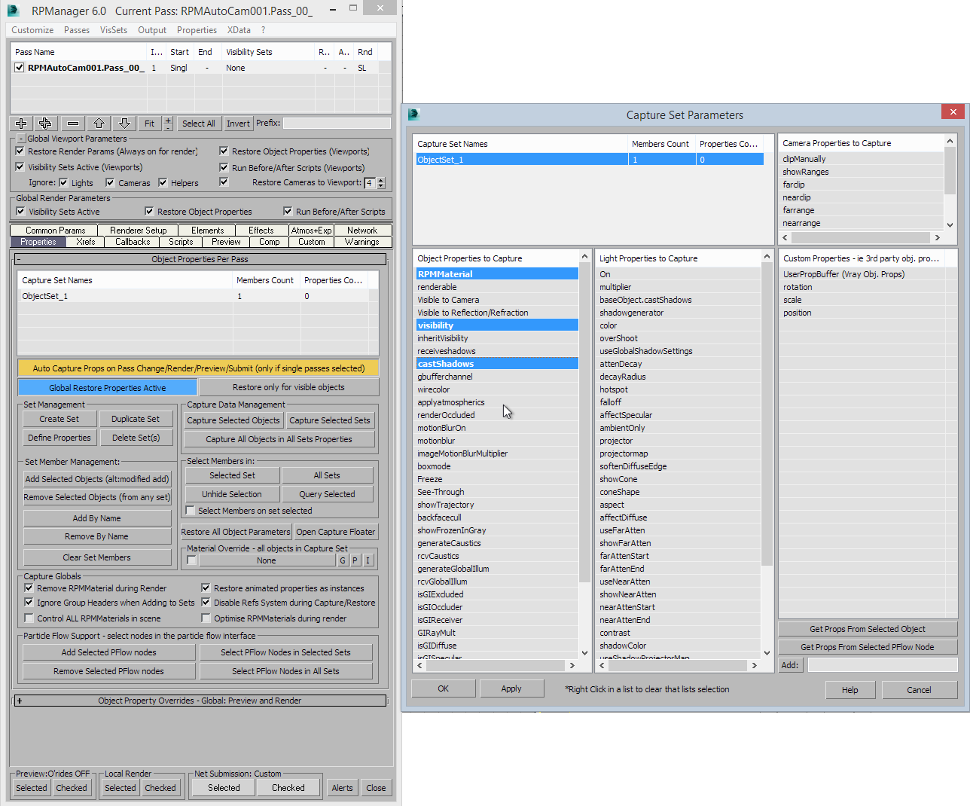Increase the Restore Cameras to Viewport spinner
The image size is (970, 806).
coord(381,180)
